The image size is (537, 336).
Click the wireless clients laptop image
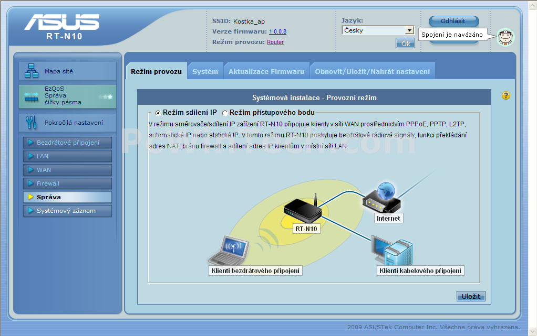tap(228, 251)
